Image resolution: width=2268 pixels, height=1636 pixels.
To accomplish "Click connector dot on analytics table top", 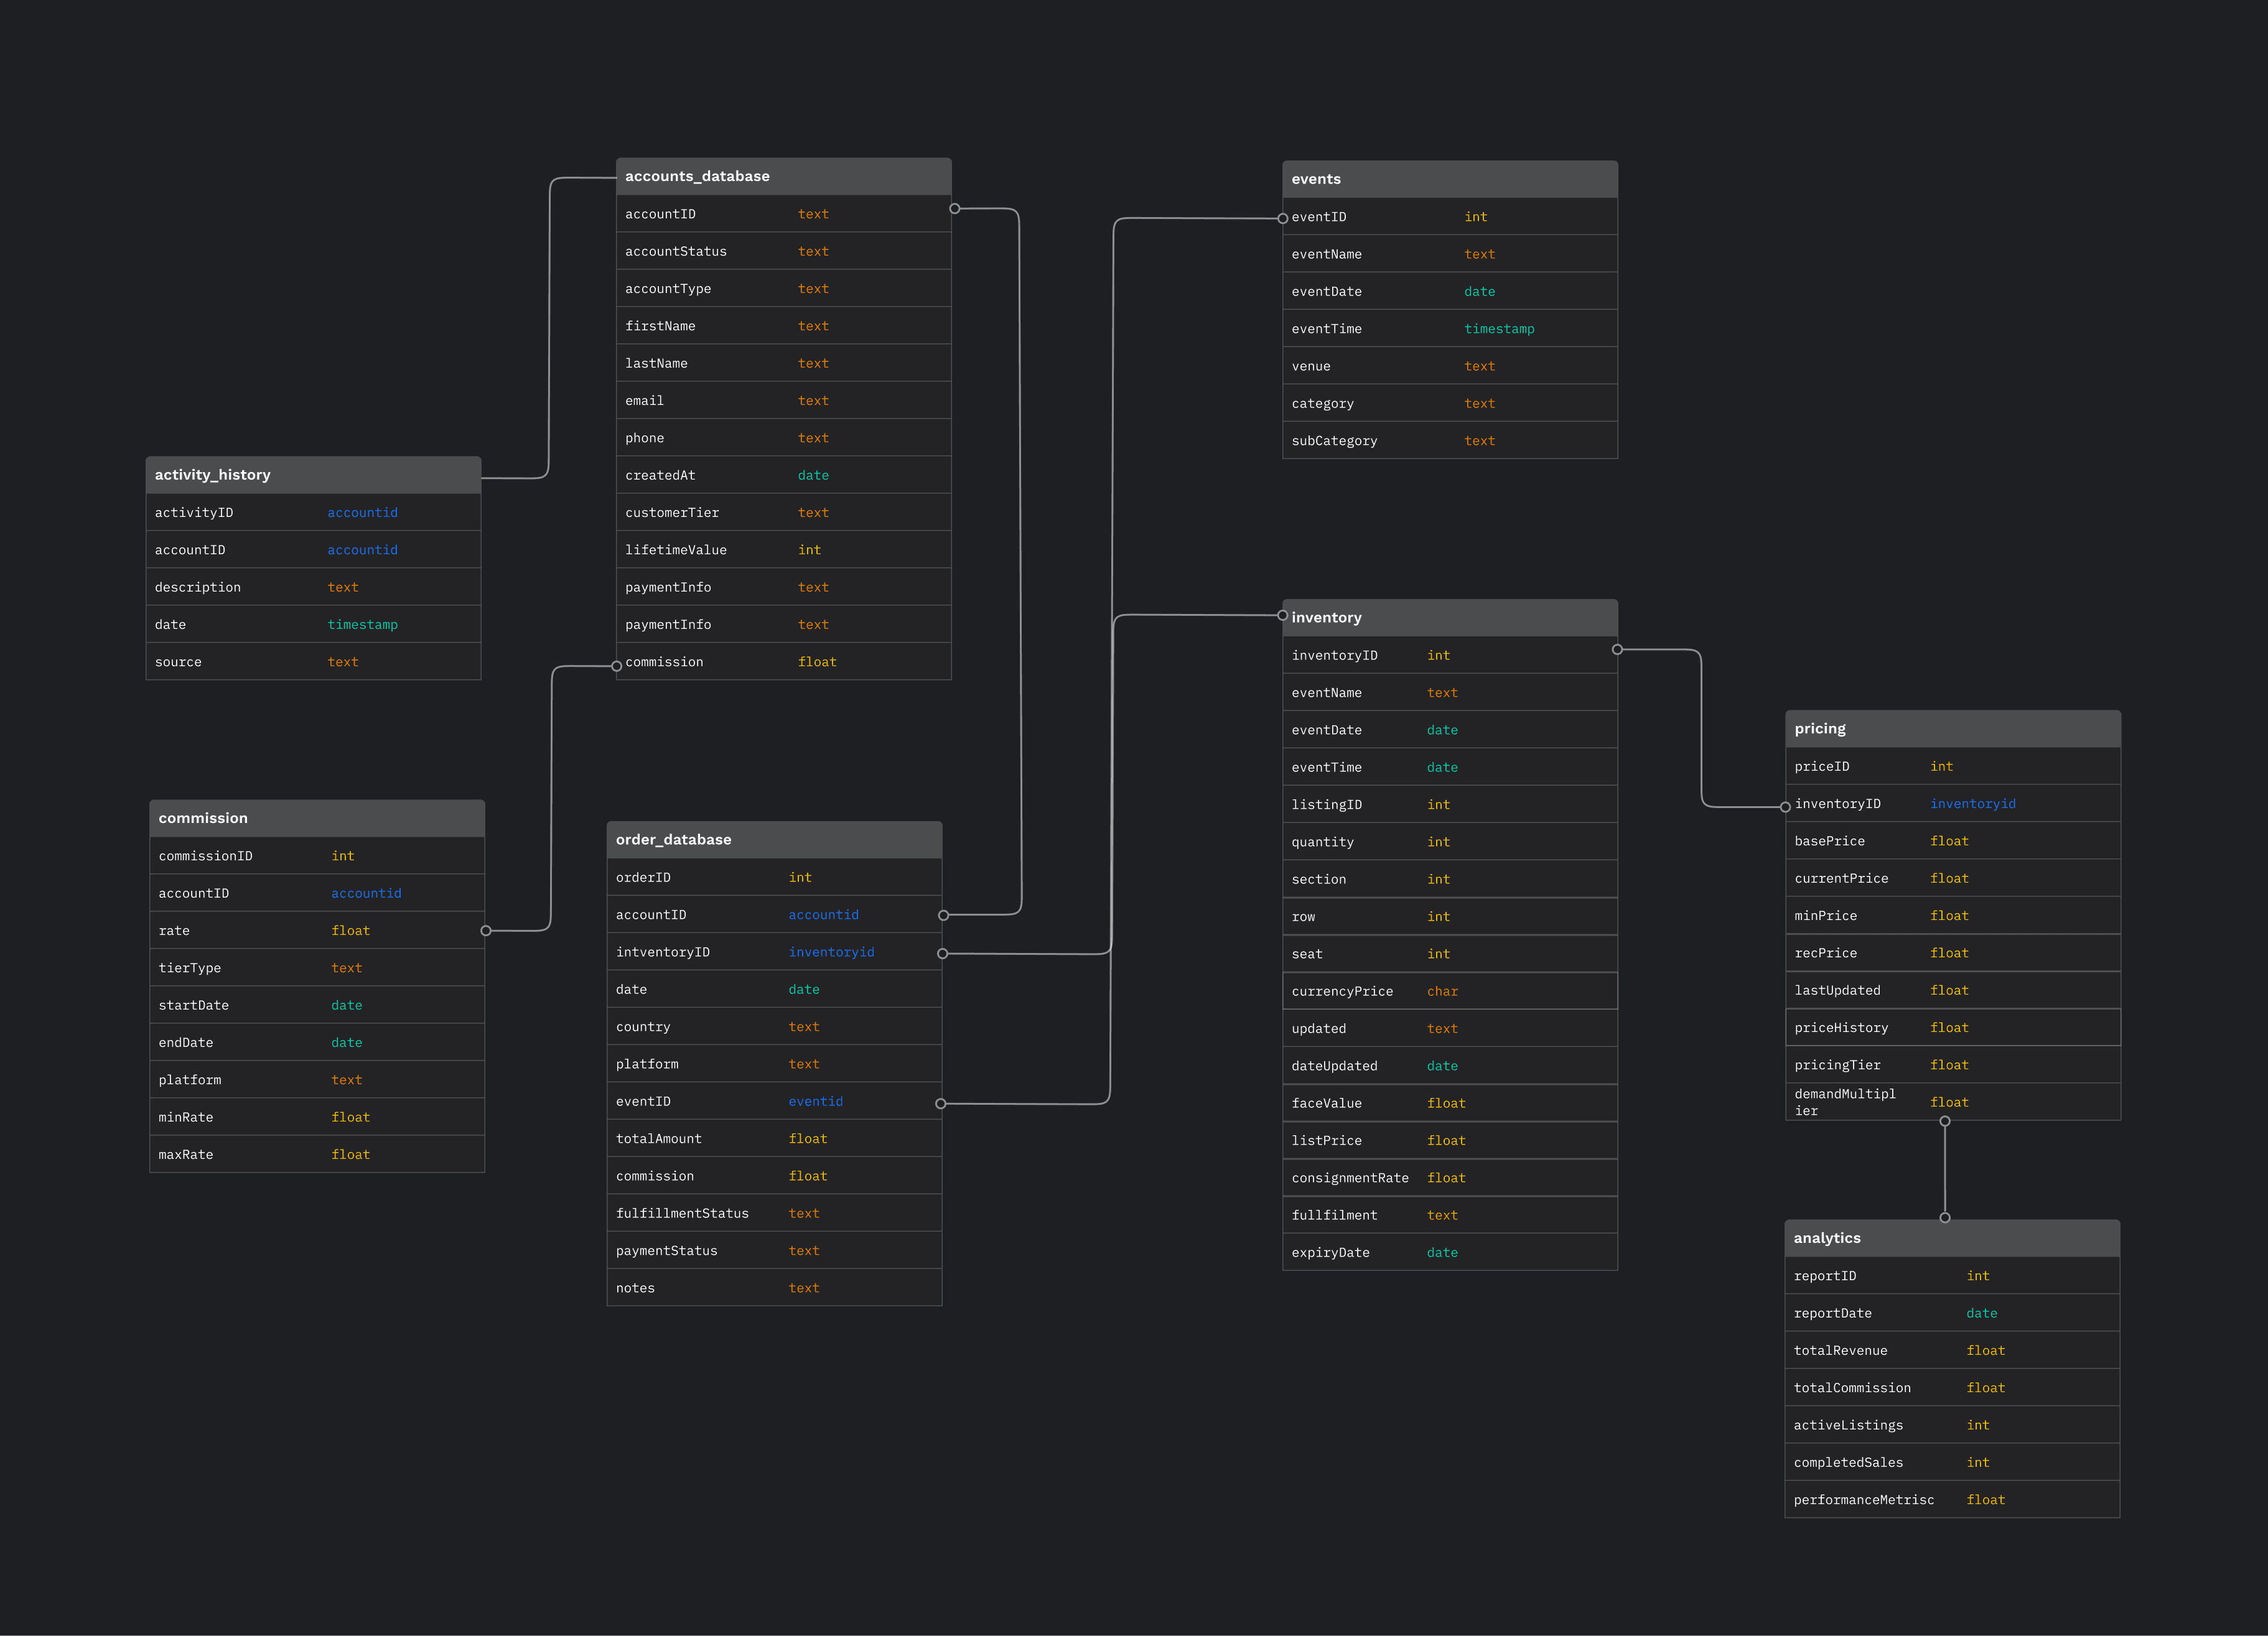I will (x=1944, y=1218).
